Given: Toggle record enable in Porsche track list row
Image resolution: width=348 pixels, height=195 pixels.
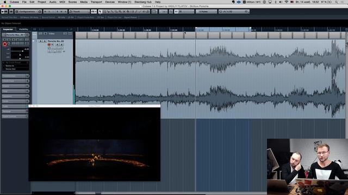Looking at the screenshot, I should (49, 44).
